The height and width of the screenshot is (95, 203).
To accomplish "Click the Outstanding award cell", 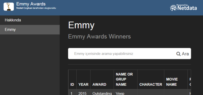I will tap(102, 93).
